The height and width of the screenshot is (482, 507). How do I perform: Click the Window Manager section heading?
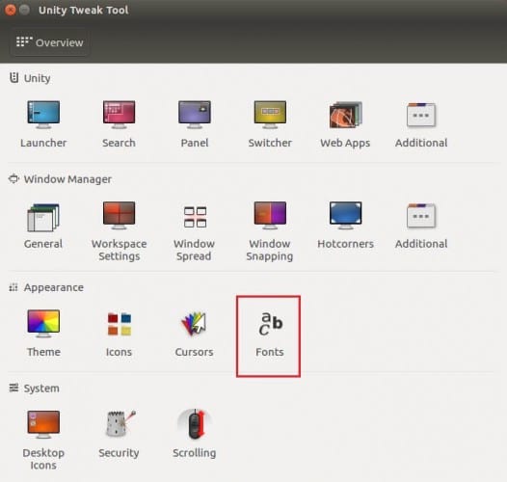pos(67,179)
